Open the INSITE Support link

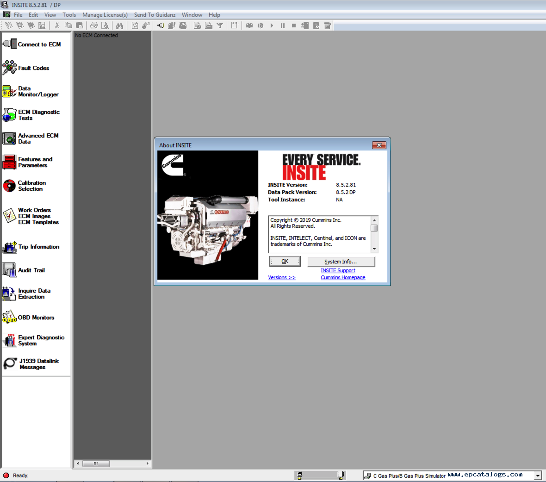(x=338, y=270)
